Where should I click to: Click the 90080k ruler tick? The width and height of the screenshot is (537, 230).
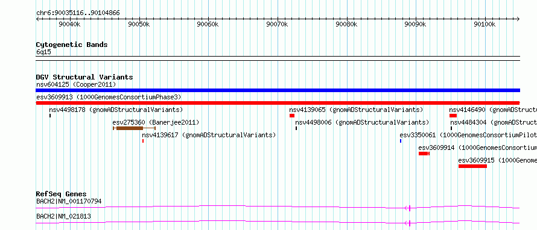coord(347,24)
